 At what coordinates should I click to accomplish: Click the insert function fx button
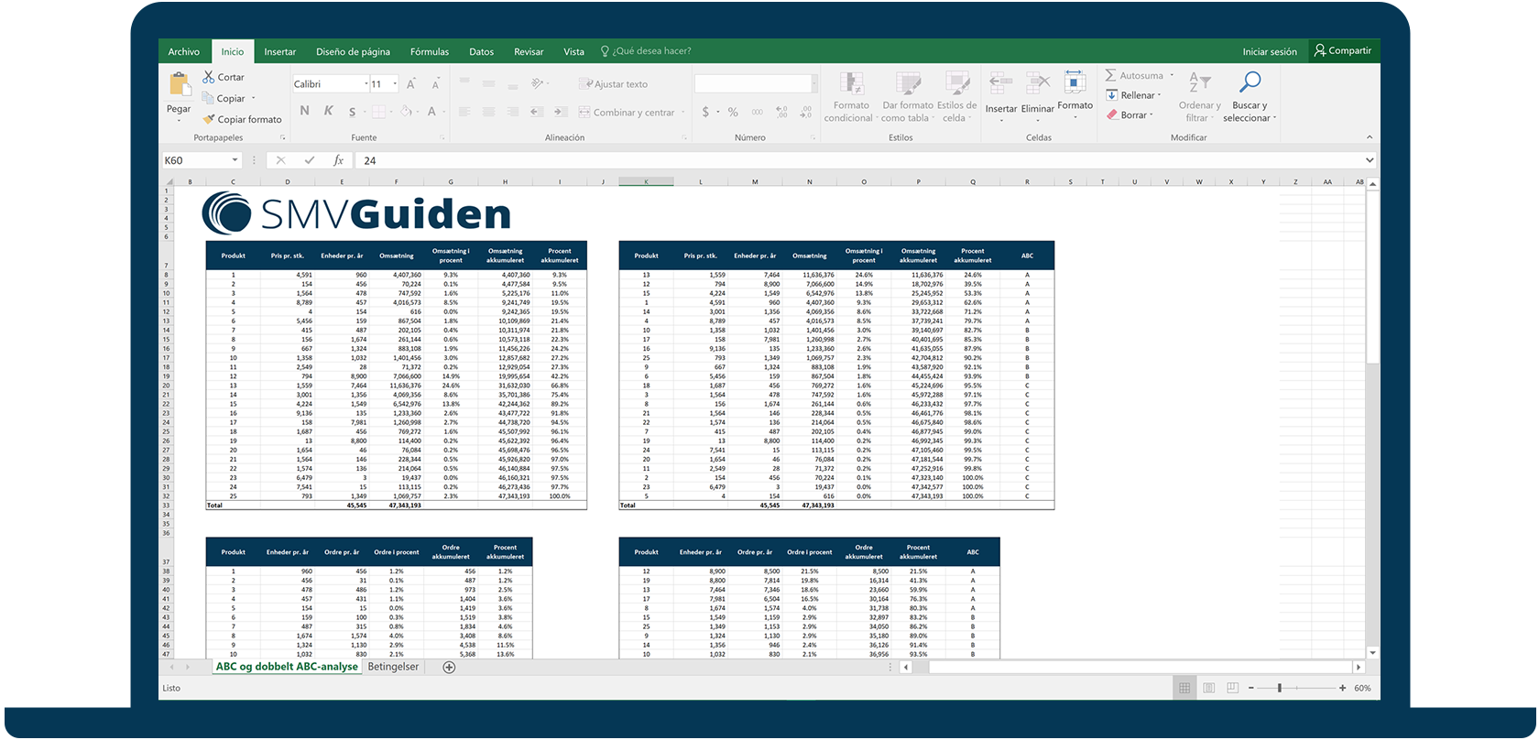coord(338,160)
